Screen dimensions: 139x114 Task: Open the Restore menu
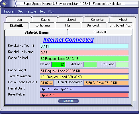(x=31, y=11)
